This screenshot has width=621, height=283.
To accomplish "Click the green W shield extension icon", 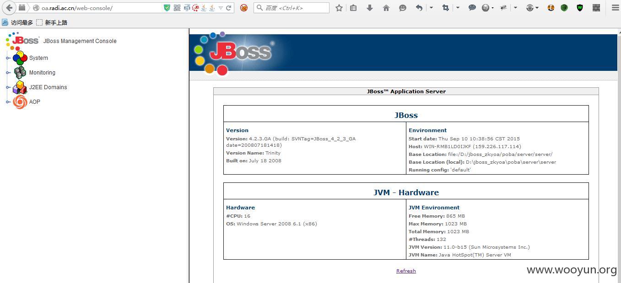I will [580, 8].
